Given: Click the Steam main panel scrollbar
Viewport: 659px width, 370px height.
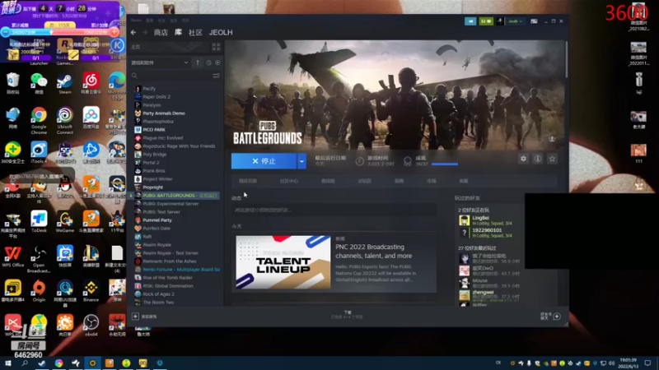Looking at the screenshot, I should click(566, 60).
